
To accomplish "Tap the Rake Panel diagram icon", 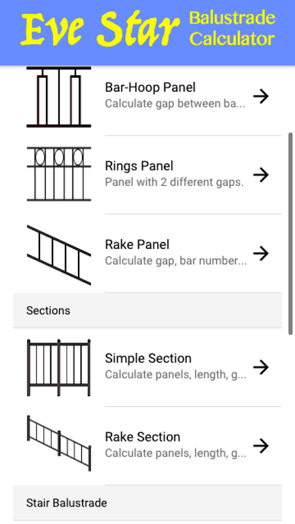I will (59, 255).
